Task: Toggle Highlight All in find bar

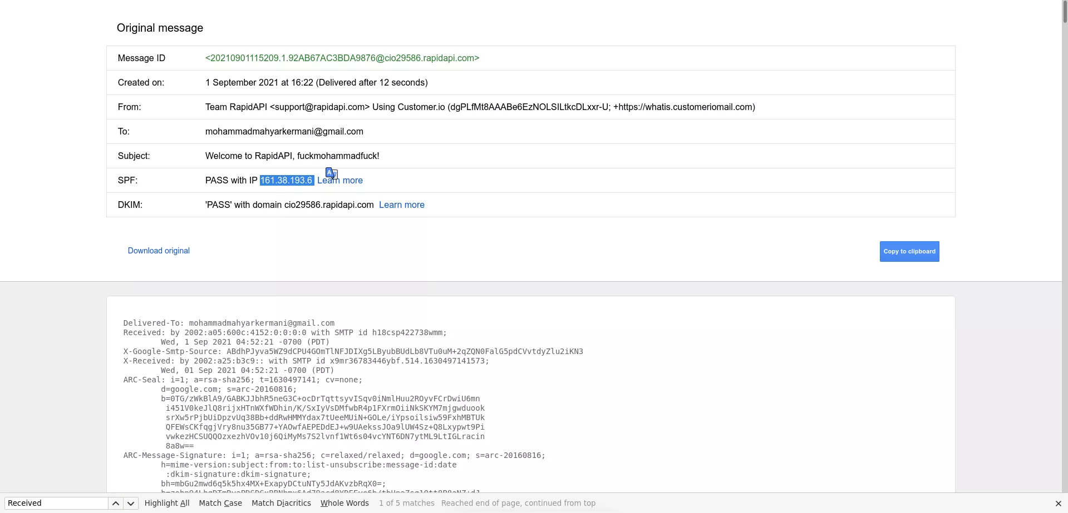Action: click(167, 503)
